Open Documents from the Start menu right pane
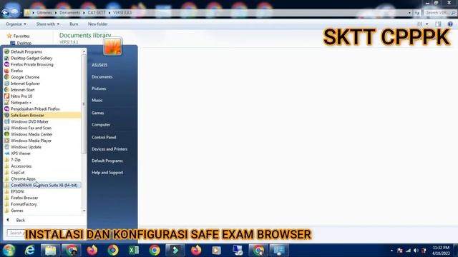Viewport: 458px width, 257px height. point(102,77)
